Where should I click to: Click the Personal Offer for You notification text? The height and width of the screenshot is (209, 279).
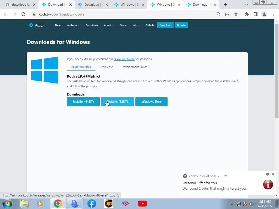click(200, 183)
